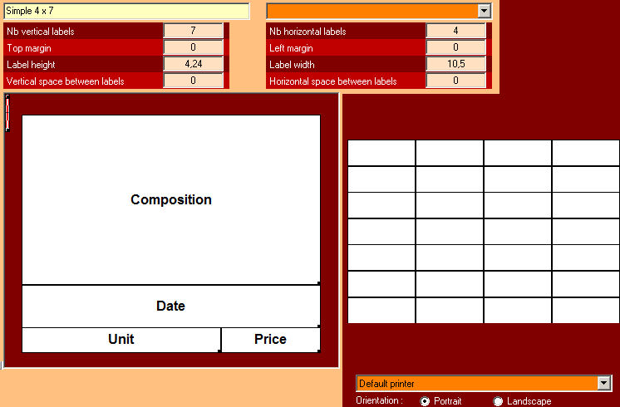Select the Date field in label preview
620x407 pixels.
(171, 306)
